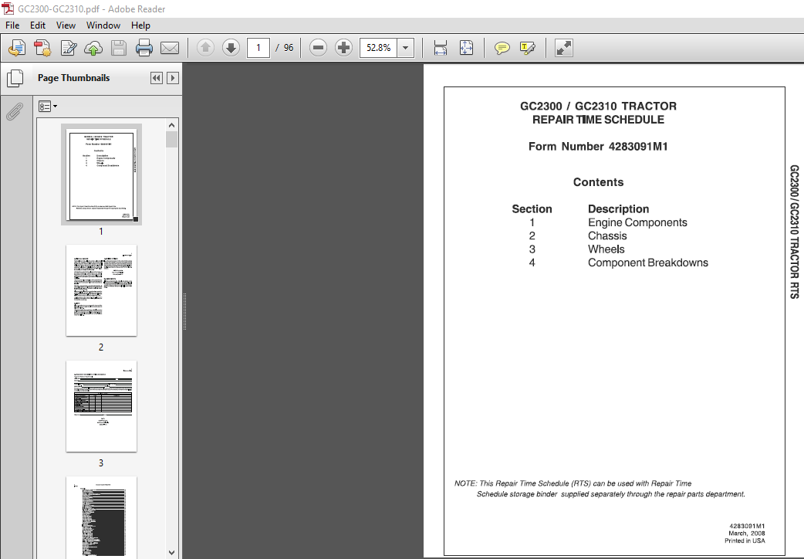The height and width of the screenshot is (559, 804).
Task: Click the page number input field
Action: [x=258, y=48]
